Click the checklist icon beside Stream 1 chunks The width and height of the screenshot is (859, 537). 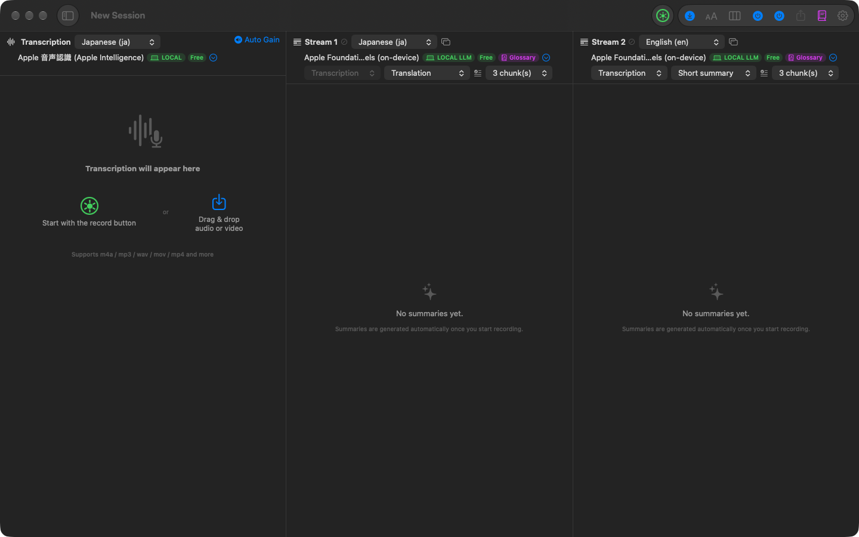pos(478,73)
